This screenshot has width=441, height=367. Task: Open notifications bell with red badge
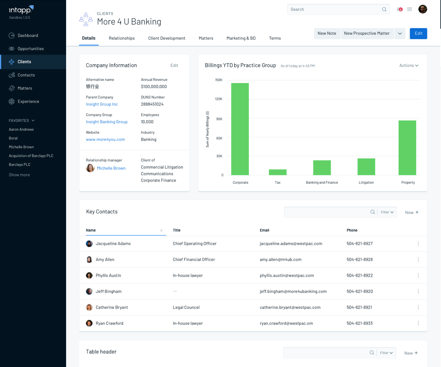(x=399, y=10)
